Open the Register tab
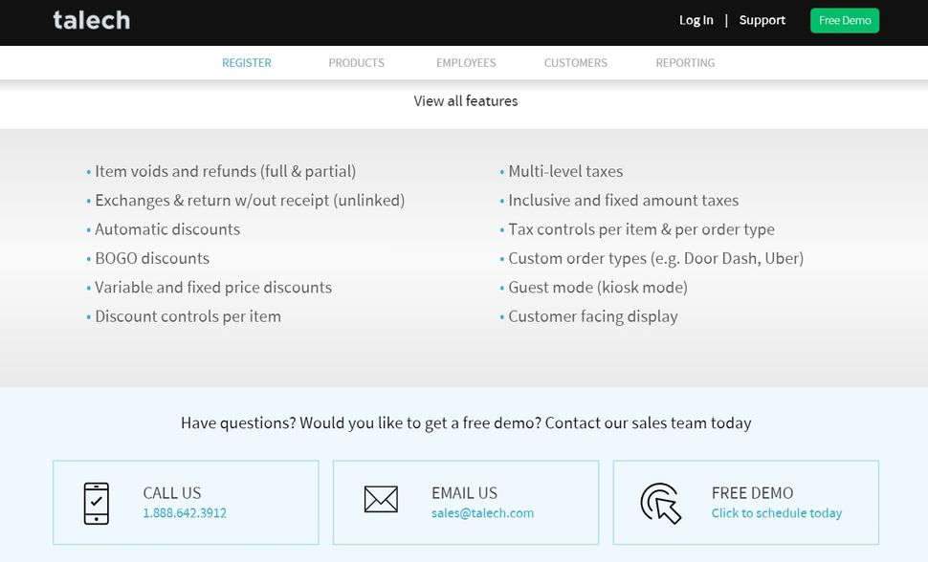The height and width of the screenshot is (562, 928). [x=247, y=63]
